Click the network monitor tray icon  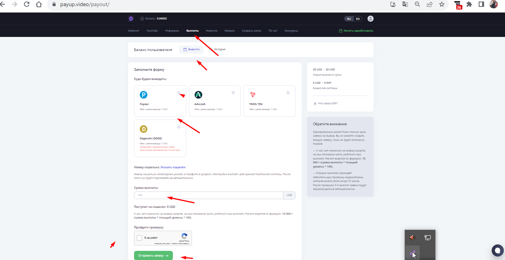tap(428, 238)
